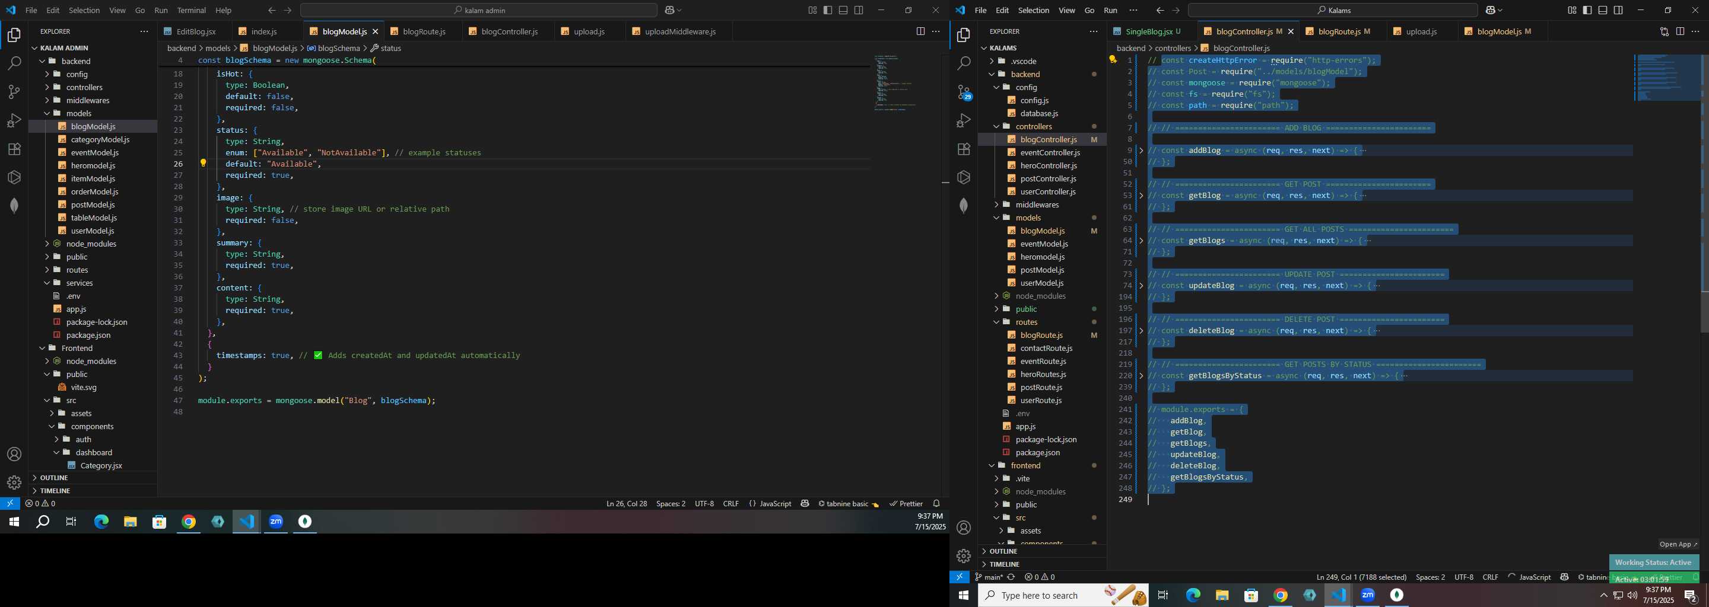Open Terminal menu in kalam admin window
This screenshot has height=607, width=1709.
(x=192, y=10)
